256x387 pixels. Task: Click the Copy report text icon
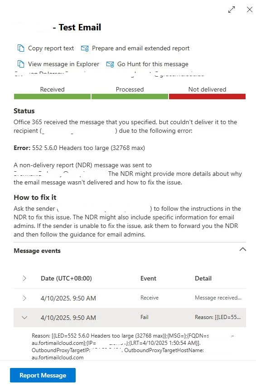tap(21, 48)
